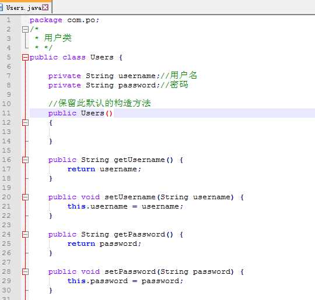This screenshot has height=300, width=315.
Task: Click constructor name 'Users' on line 11
Action: pyautogui.click(x=93, y=113)
